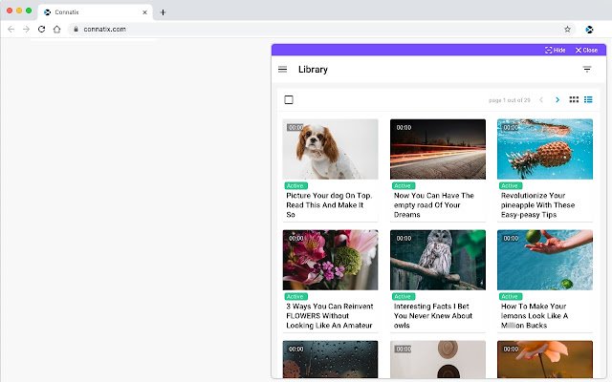
Task: Open the hats on wall video thumbnail
Action: pos(438,359)
